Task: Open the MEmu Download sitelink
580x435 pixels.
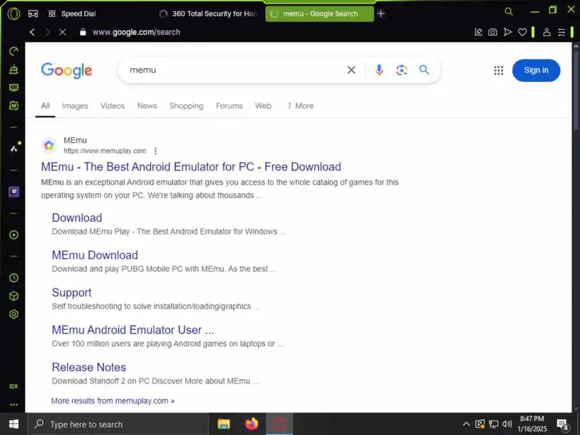Action: pos(95,255)
